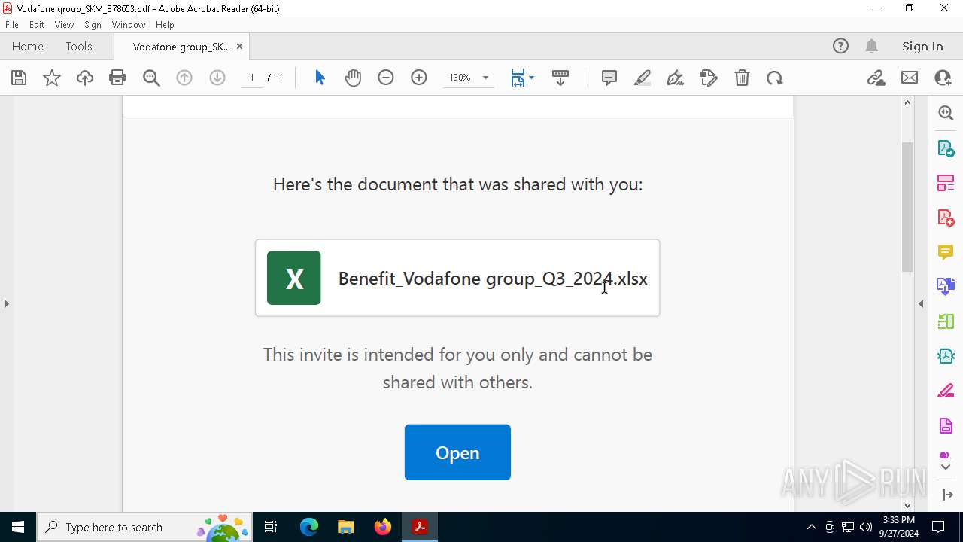The width and height of the screenshot is (963, 542).
Task: Open the Edit menu
Action: click(x=37, y=25)
